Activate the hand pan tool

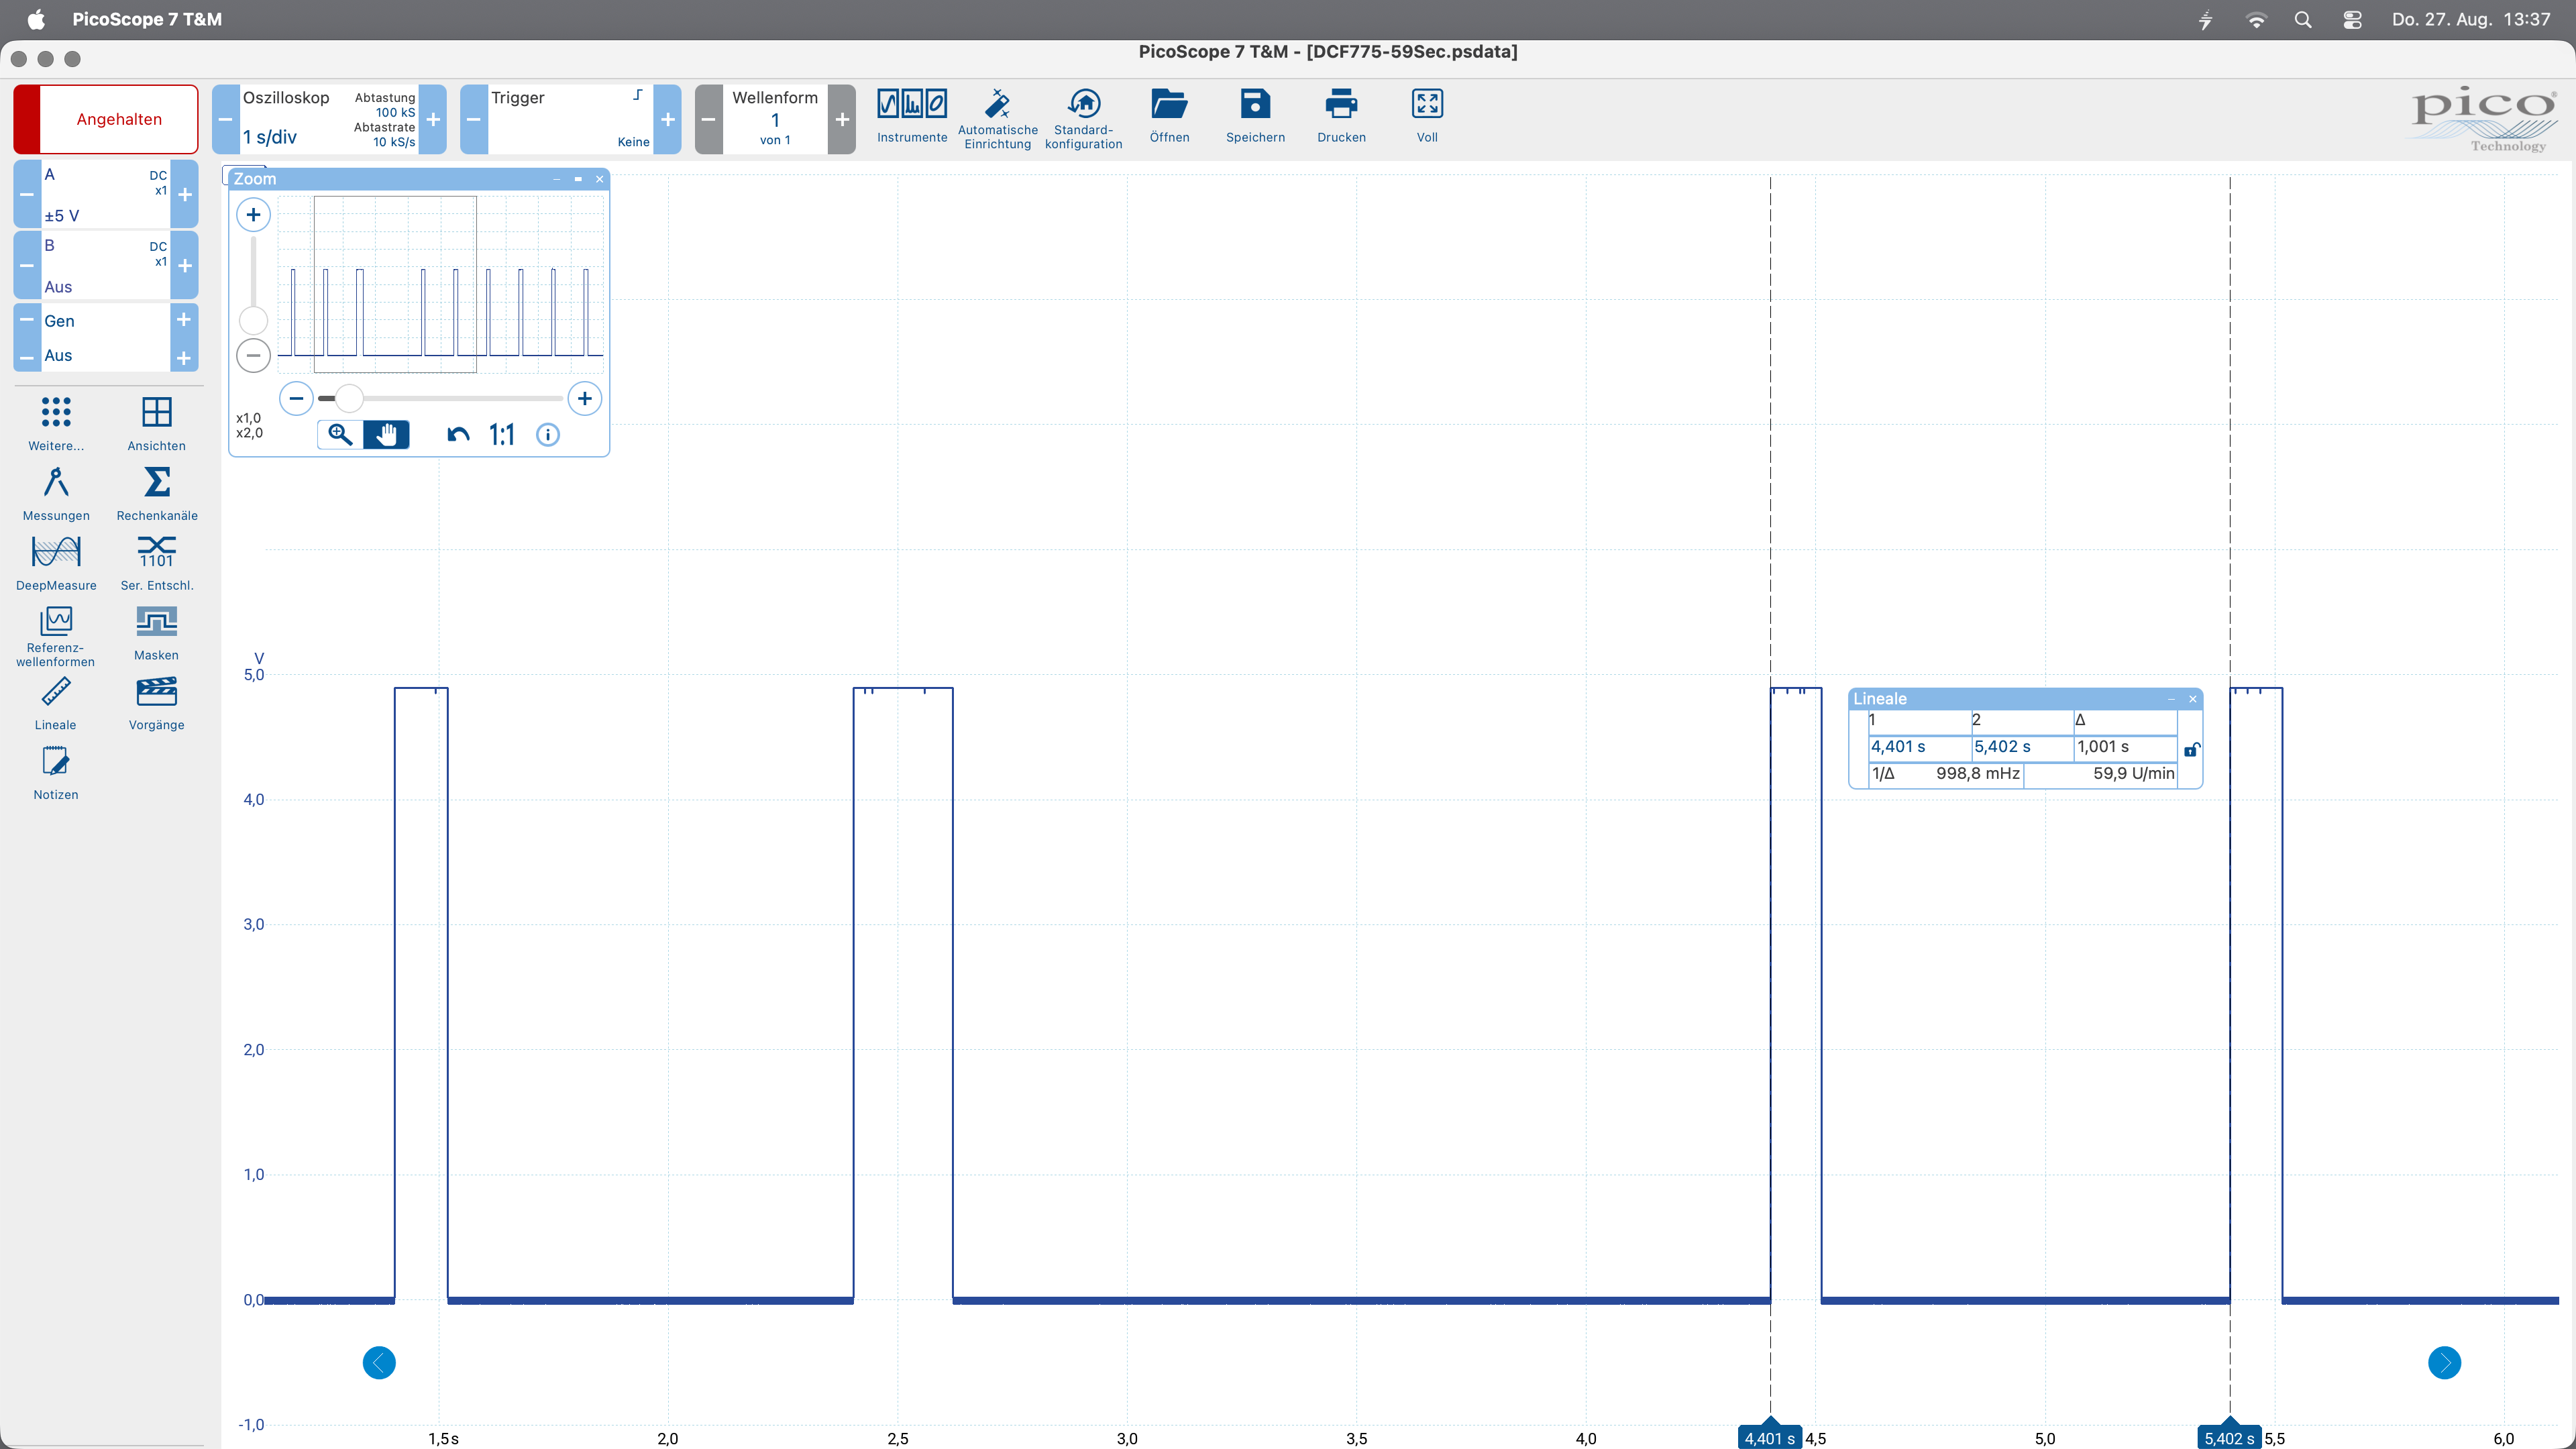tap(387, 435)
